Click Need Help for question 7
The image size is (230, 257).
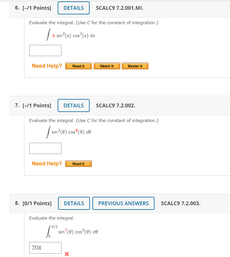47,163
